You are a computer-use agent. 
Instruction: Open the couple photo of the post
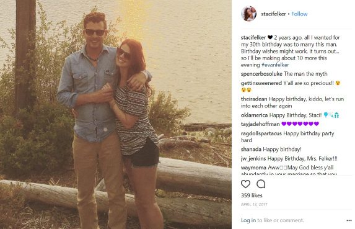pos(116,114)
